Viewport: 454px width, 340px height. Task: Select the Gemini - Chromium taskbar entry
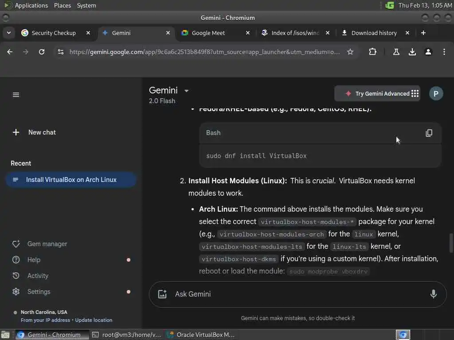[x=52, y=335]
